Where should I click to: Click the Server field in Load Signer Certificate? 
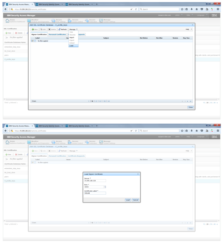(x=95, y=181)
